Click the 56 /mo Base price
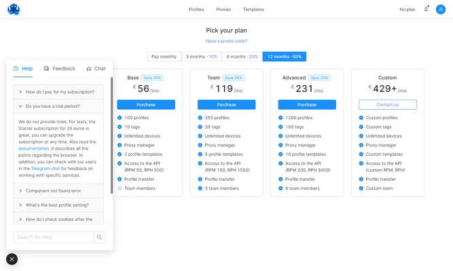Screen dimensions: 453x271 click(146, 89)
